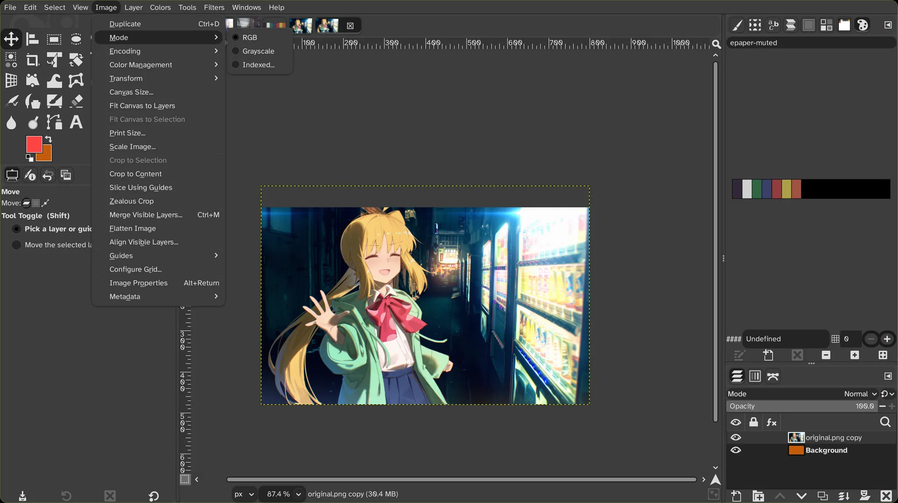898x503 pixels.
Task: Choose the Paths tool
Action: pos(54,122)
